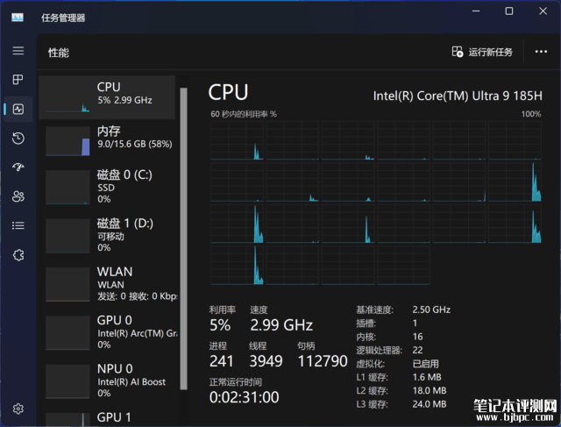Click the first logical processor graph
The width and height of the screenshot is (561, 427).
[x=237, y=140]
